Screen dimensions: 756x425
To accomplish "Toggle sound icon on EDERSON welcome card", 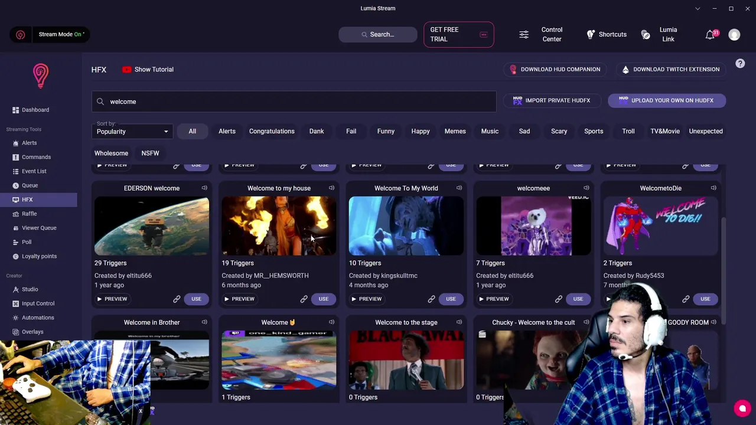I will (x=204, y=188).
